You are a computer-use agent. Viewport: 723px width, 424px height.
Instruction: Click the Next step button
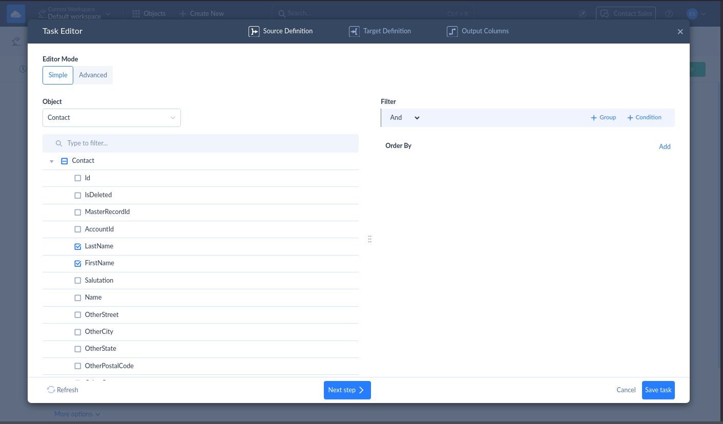(x=347, y=390)
